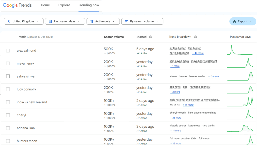Image resolution: width=257 pixels, height=149 pixels.
Task: Go to the Home tab
Action: click(45, 5)
